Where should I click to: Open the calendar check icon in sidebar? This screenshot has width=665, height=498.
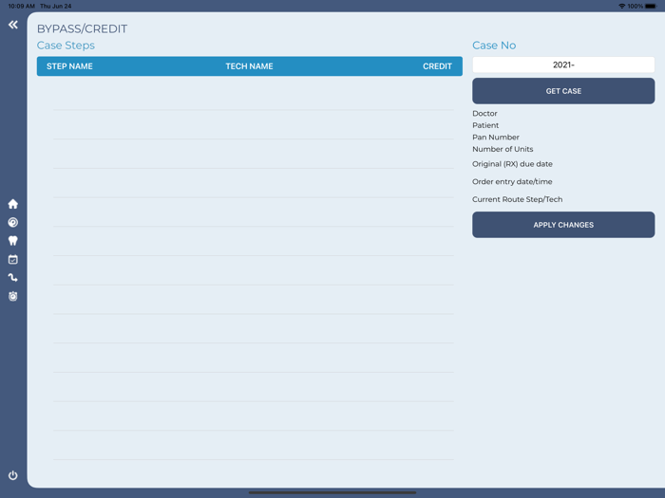pyautogui.click(x=13, y=259)
